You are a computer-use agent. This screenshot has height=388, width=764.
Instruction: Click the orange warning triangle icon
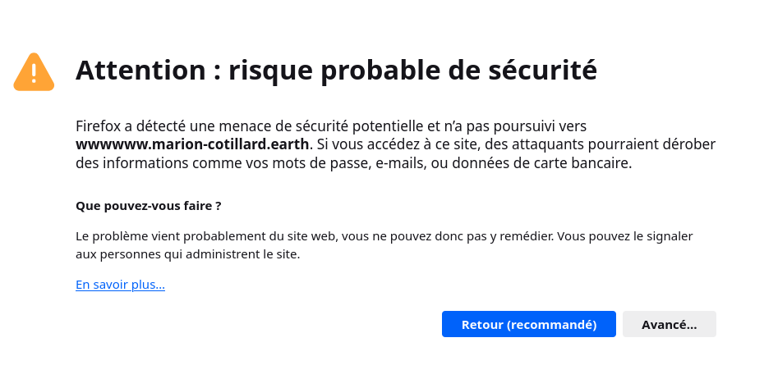(x=34, y=71)
